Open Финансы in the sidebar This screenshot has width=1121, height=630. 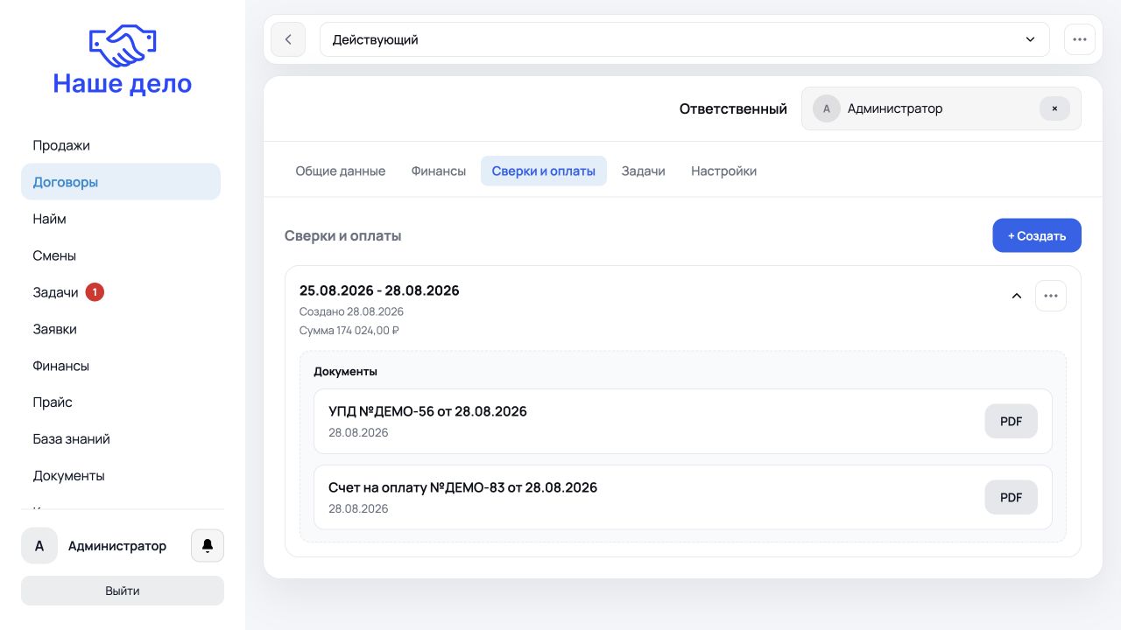(x=121, y=366)
